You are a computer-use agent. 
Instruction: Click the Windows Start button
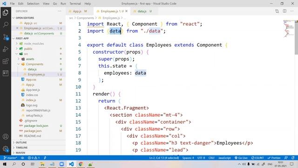click(5, 164)
